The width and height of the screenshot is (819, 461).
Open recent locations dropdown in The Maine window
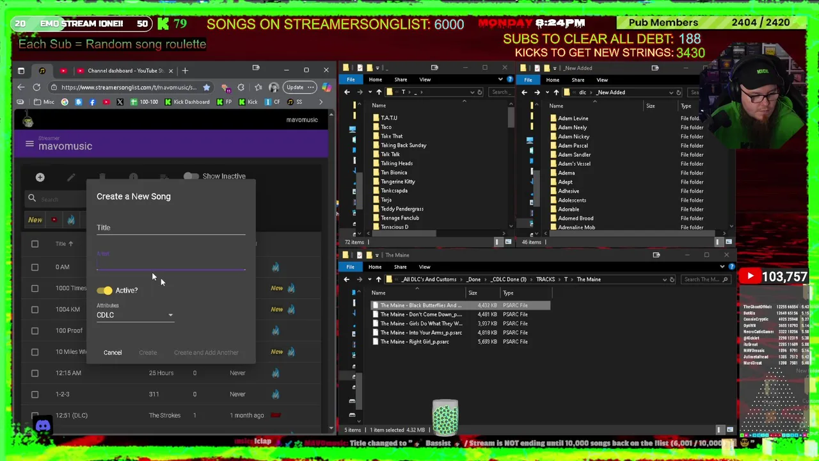click(370, 279)
